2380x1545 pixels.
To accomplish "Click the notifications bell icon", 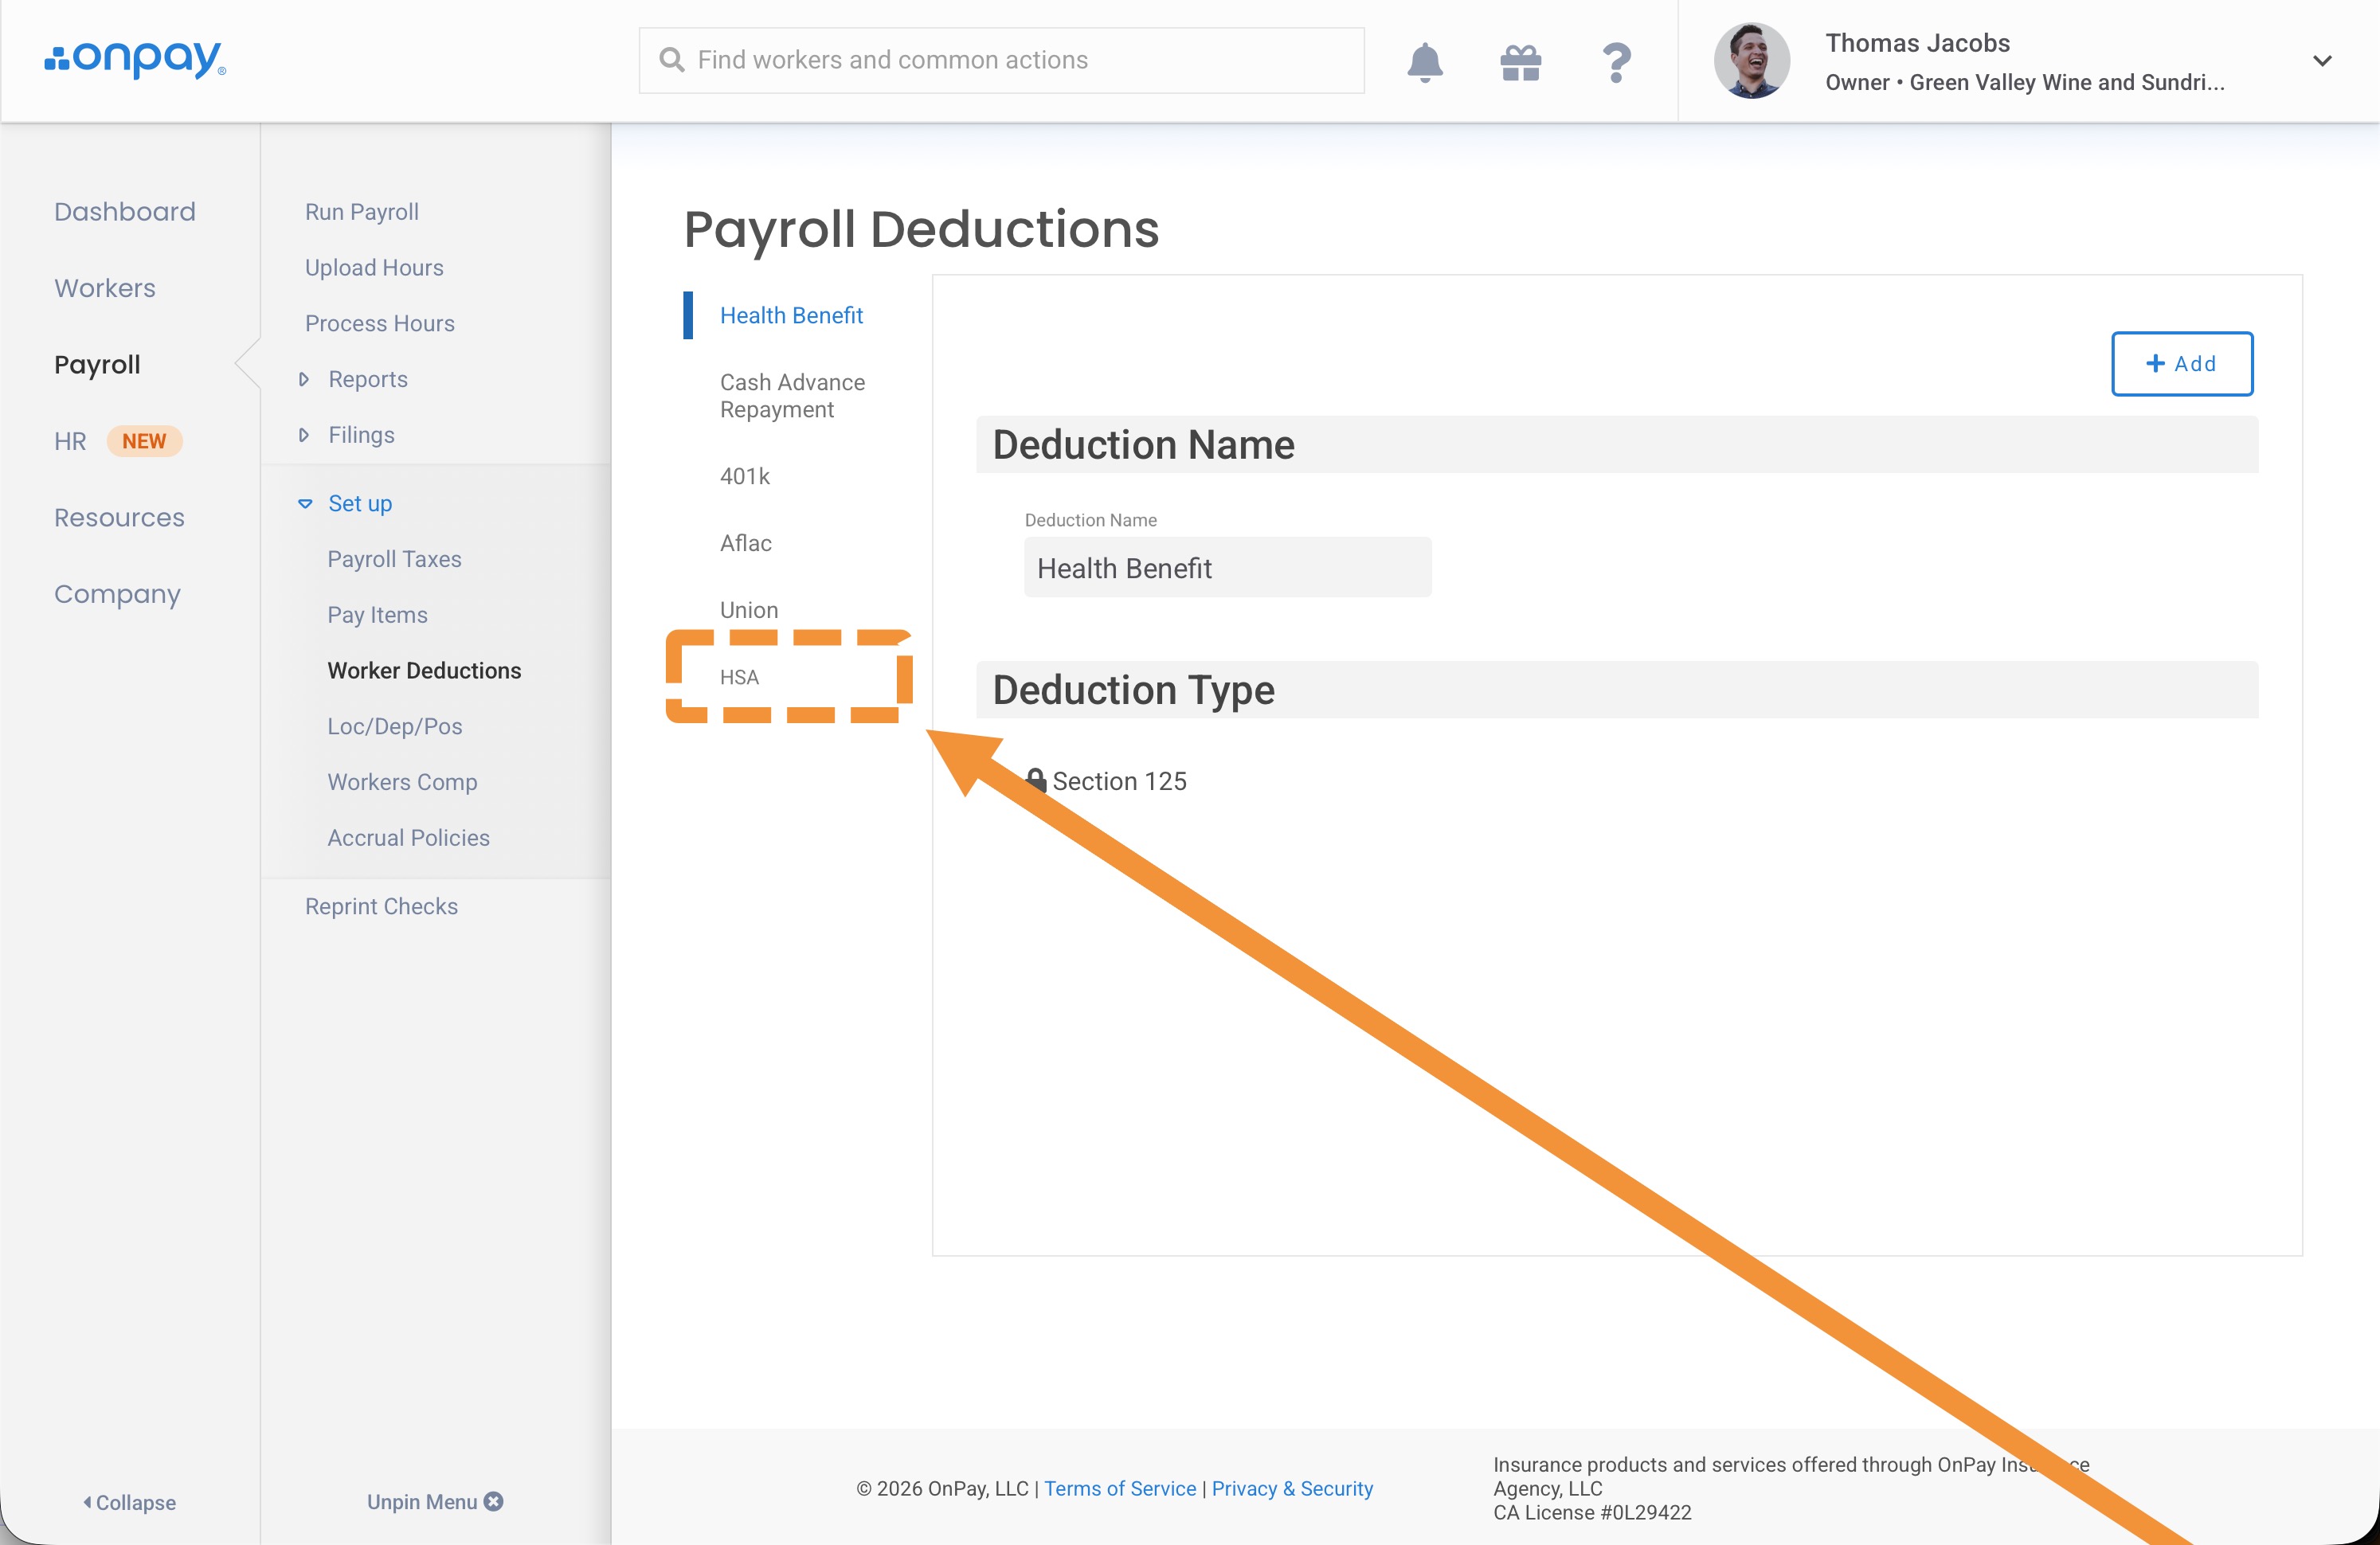I will (1424, 62).
